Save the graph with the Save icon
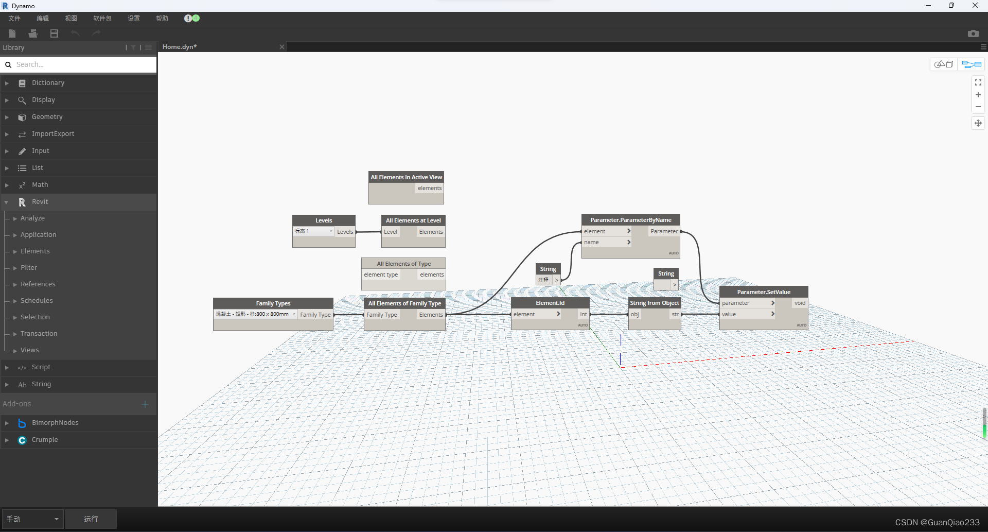This screenshot has width=988, height=532. point(54,33)
